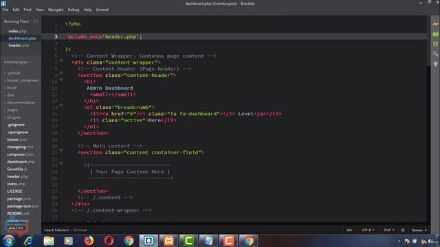The width and height of the screenshot is (440, 247).
Task: Click Spaces indentation type in status bar
Action: click(x=417, y=230)
